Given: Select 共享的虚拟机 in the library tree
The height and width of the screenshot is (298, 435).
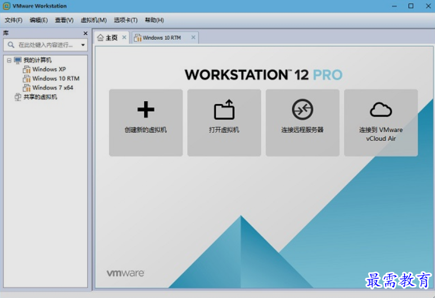Looking at the screenshot, I should 40,97.
